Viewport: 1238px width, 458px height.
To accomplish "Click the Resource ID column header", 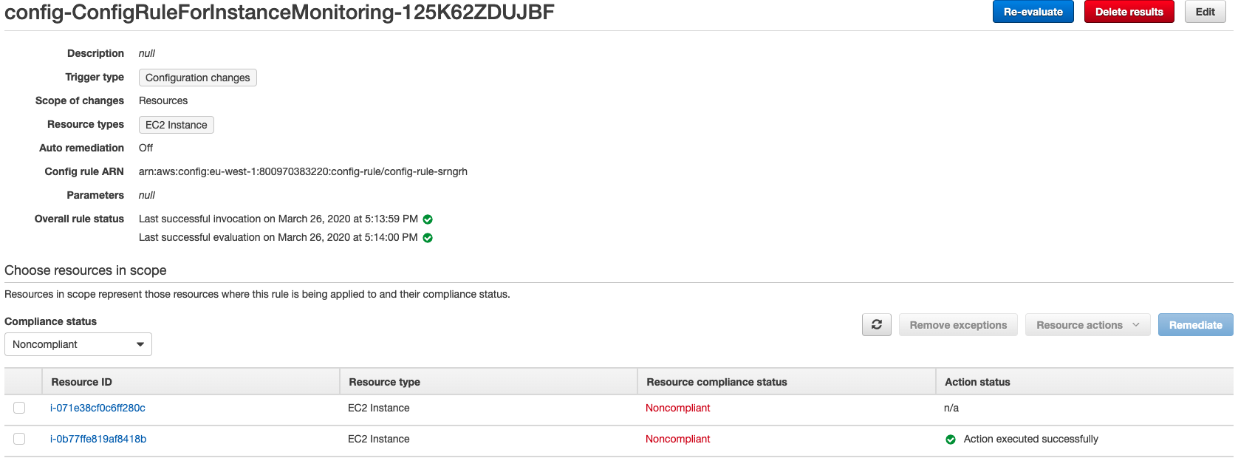I will 81,382.
